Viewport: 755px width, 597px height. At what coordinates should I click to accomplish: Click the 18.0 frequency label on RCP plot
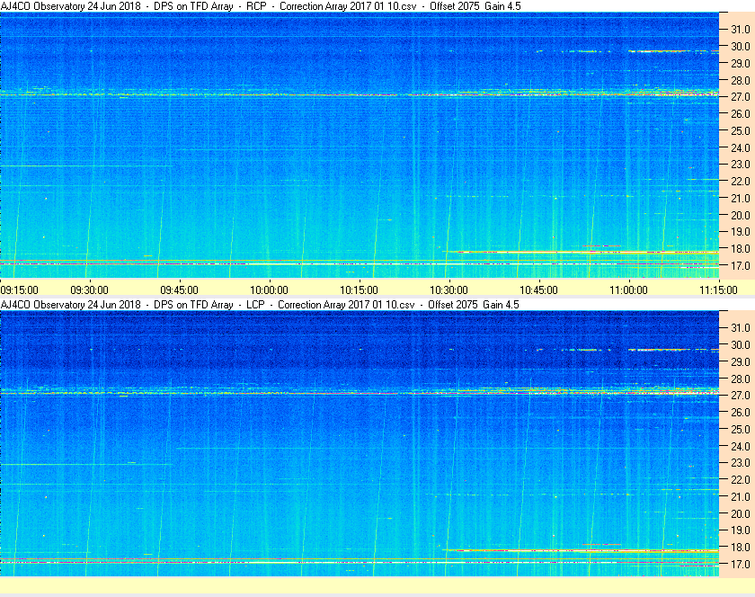tap(741, 249)
